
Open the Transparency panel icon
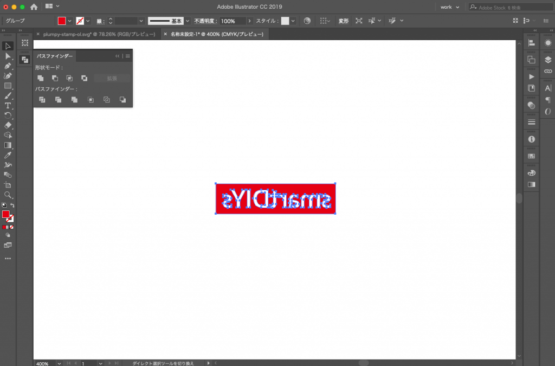coord(531,105)
